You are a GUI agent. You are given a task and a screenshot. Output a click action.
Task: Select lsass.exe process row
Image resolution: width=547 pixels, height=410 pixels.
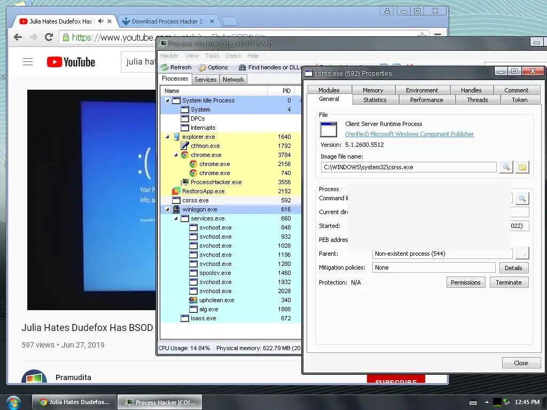(x=231, y=318)
